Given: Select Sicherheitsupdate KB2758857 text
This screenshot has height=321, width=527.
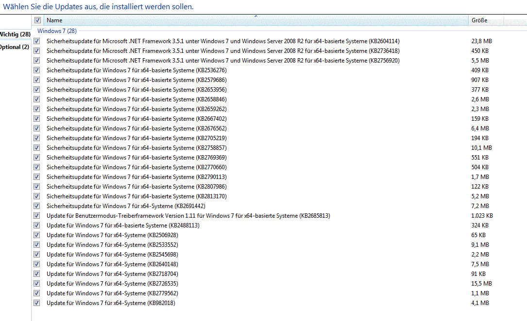Looking at the screenshot, I should [136, 147].
